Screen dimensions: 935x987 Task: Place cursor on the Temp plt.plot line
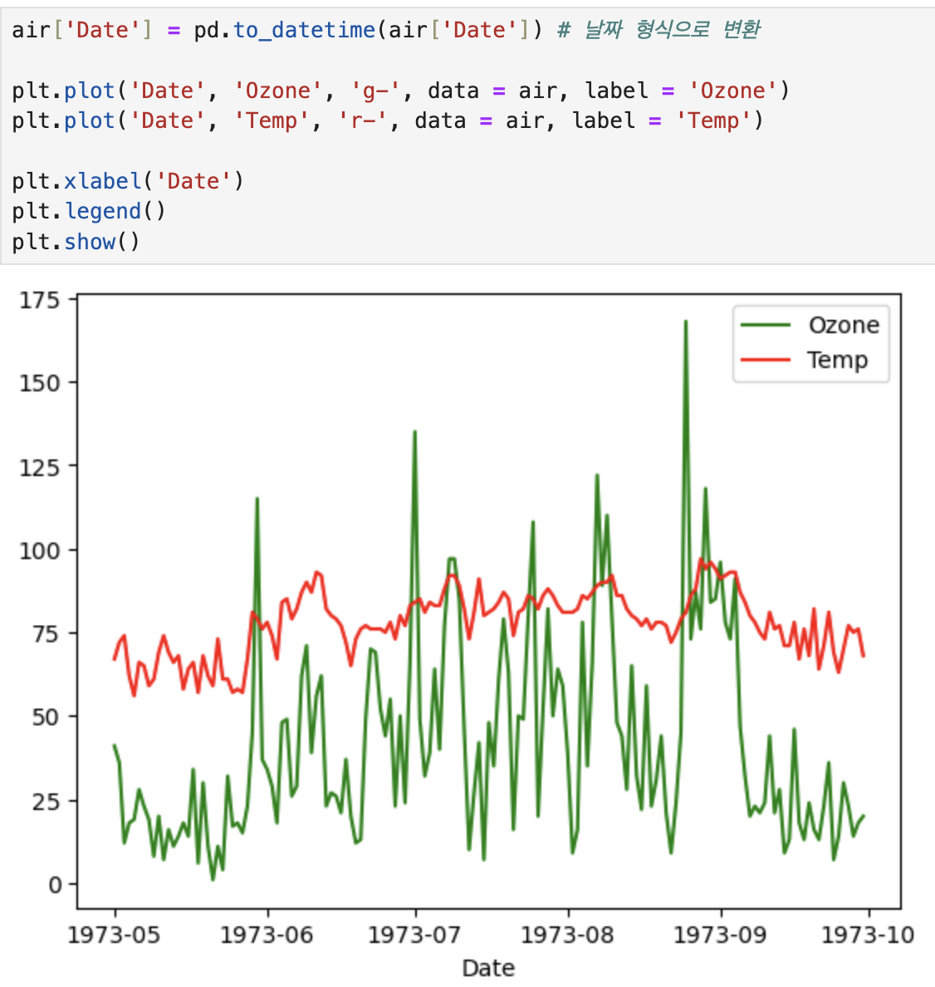tap(387, 120)
